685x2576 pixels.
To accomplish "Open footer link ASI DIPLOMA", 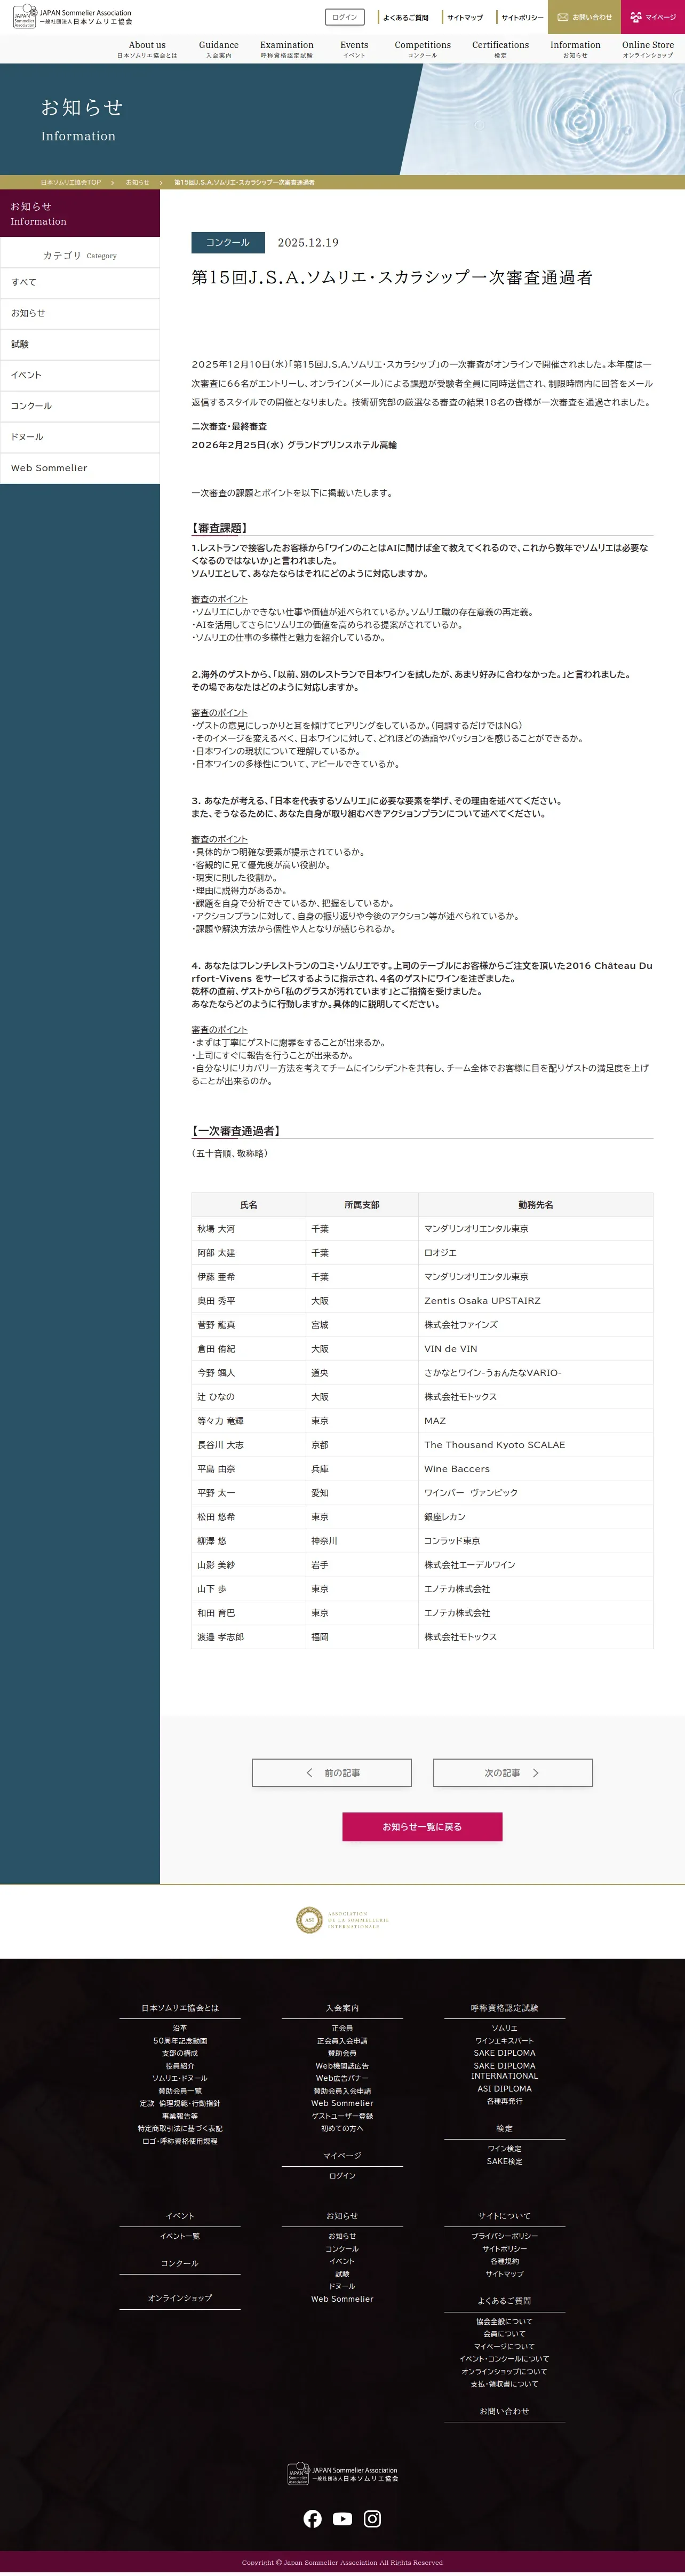I will [x=504, y=2088].
